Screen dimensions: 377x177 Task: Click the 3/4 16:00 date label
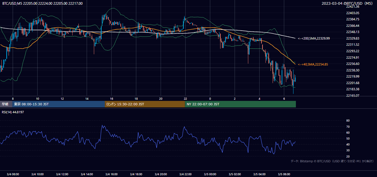(112, 174)
